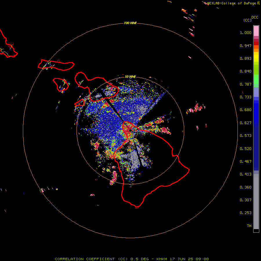This screenshot has width=261, height=261.
Task: Click the 0.307 legend value
Action: (x=246, y=200)
